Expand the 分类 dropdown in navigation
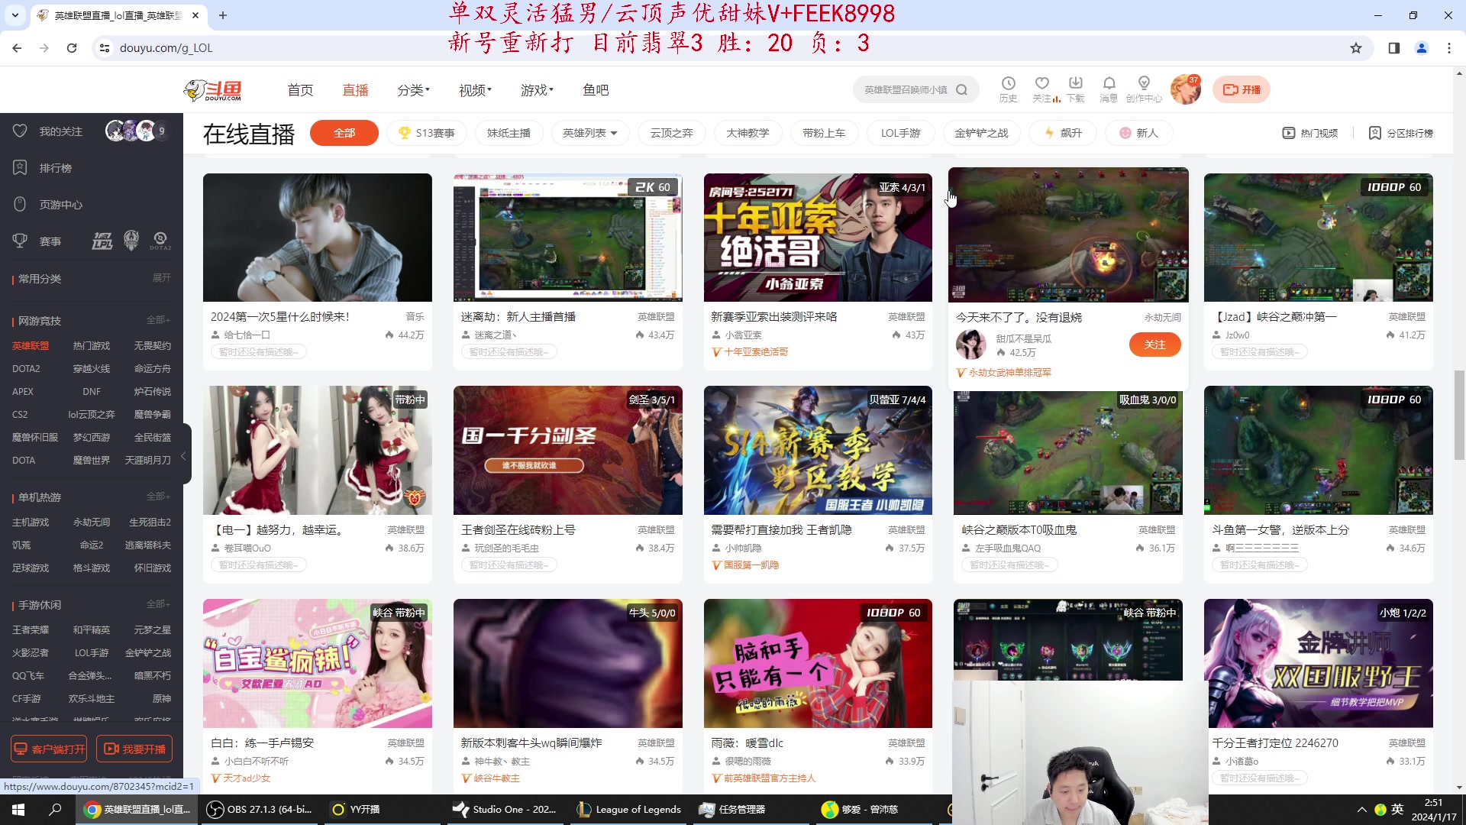 tap(413, 90)
